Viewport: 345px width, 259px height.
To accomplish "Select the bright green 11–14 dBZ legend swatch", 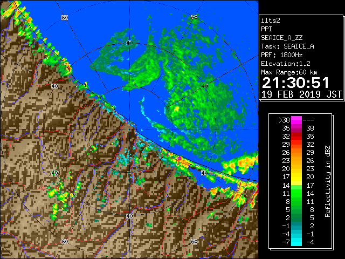I will [x=296, y=193].
